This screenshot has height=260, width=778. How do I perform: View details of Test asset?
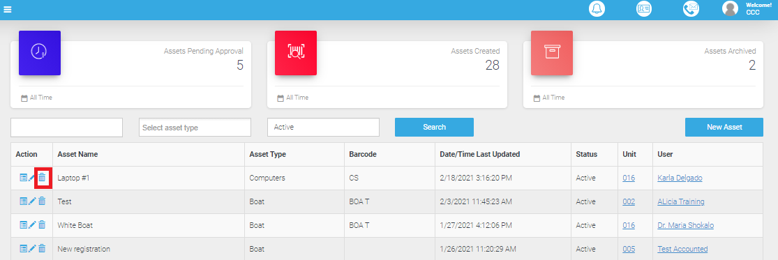coord(23,201)
